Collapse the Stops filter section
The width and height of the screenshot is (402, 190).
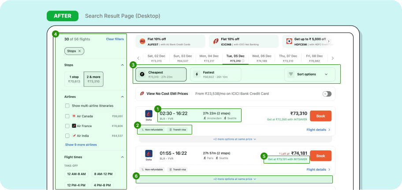click(122, 65)
